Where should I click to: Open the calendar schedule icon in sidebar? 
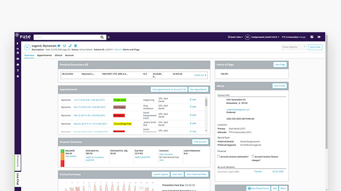18,53
